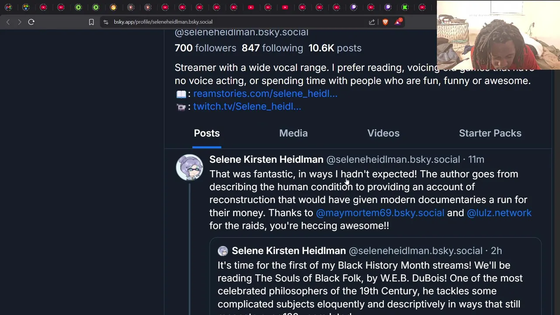Image resolution: width=560 pixels, height=315 pixels.
Task: Click the @maymortem69.bsky.social mention
Action: coord(380,213)
